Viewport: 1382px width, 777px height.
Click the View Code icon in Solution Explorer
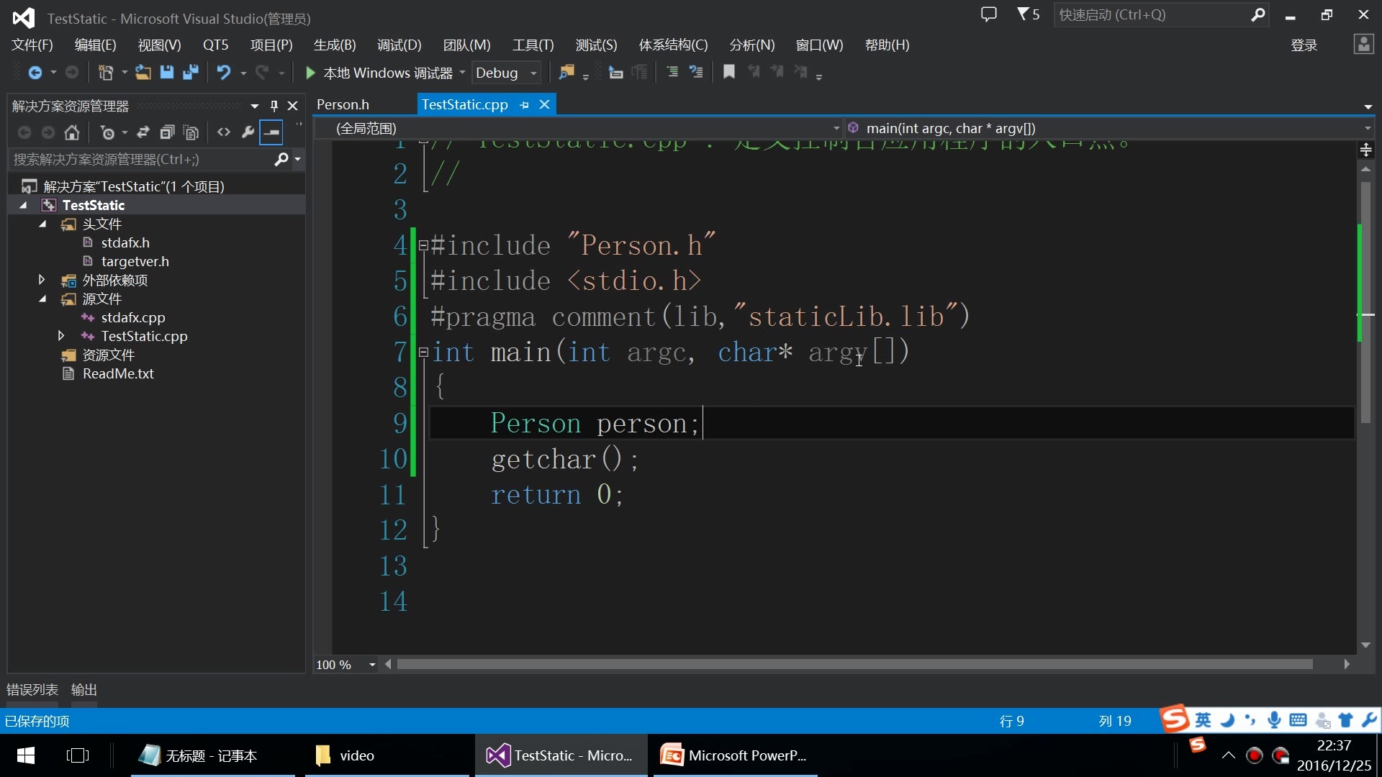[224, 132]
